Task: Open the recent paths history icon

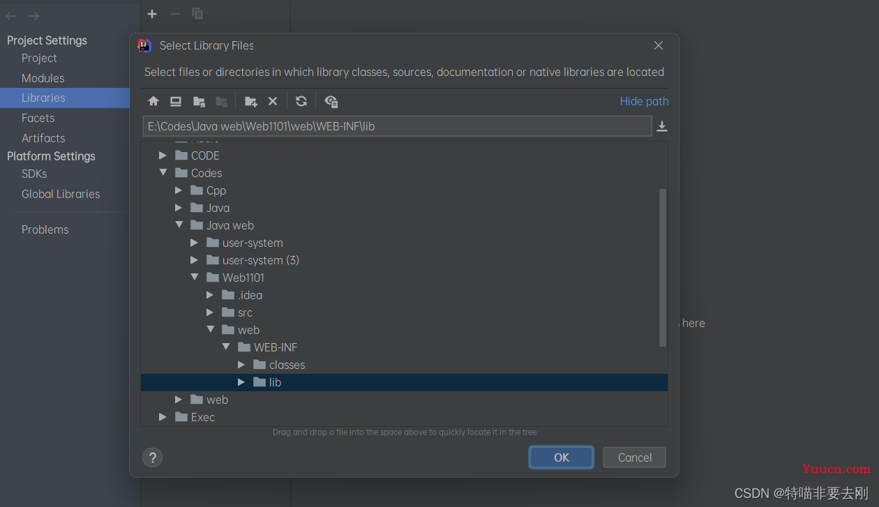Action: [662, 126]
